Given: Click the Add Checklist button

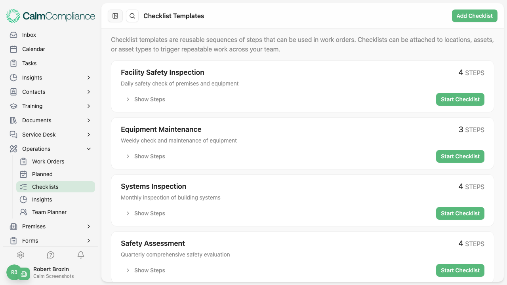Looking at the screenshot, I should 475,16.
